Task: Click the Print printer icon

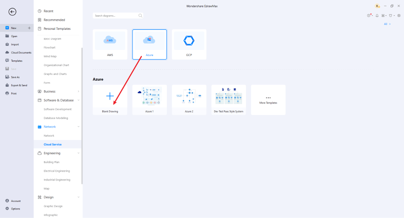Action: pos(7,93)
